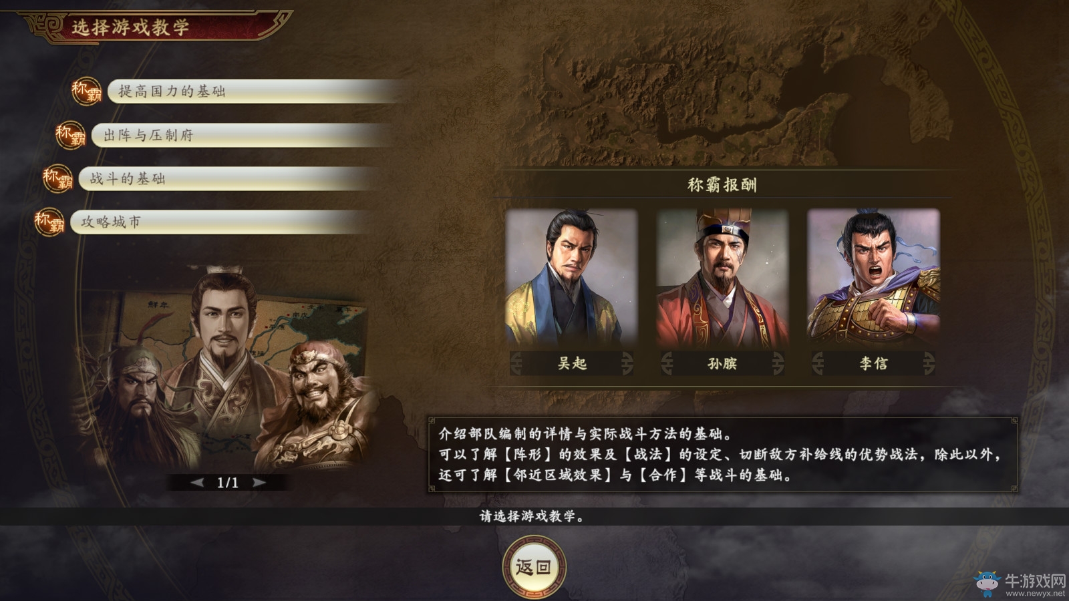
Task: Click 称霸 badge beside 战斗的基础
Action: 58,178
